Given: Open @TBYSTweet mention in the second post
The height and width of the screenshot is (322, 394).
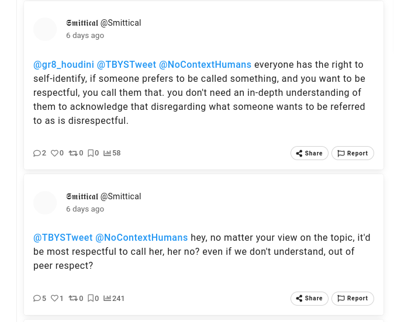Looking at the screenshot, I should (63, 238).
